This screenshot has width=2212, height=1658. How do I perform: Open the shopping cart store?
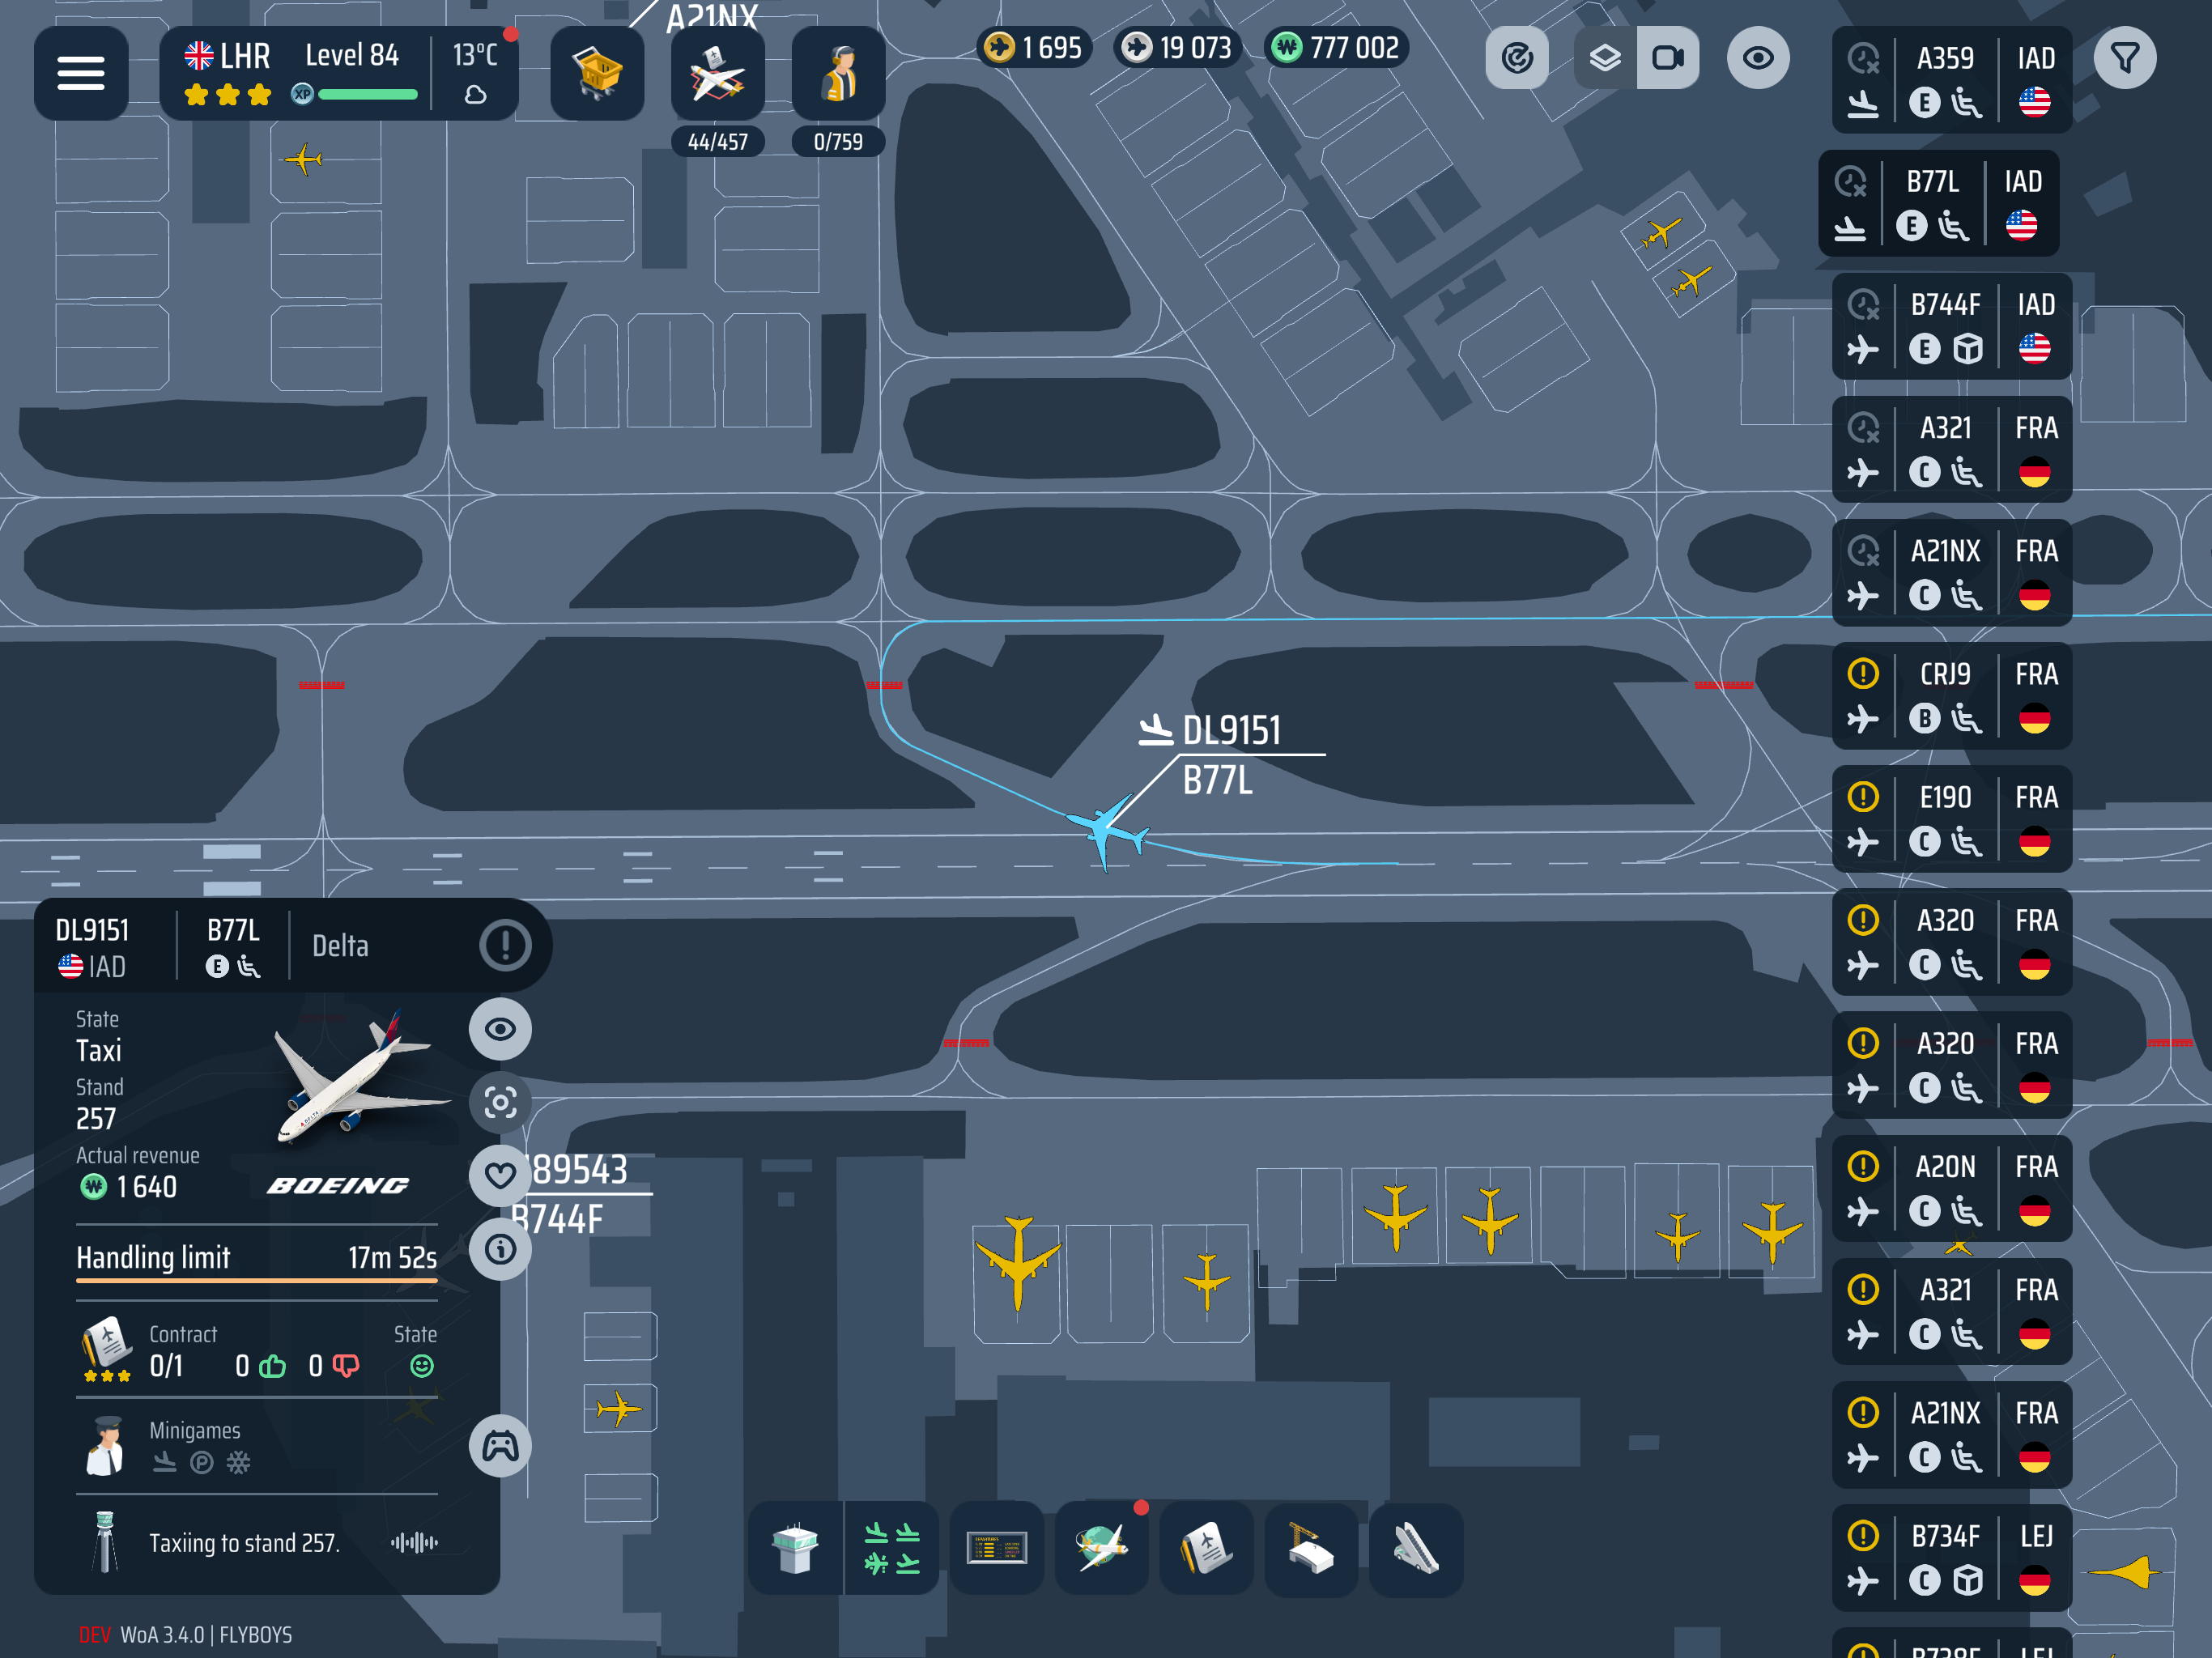coord(597,73)
